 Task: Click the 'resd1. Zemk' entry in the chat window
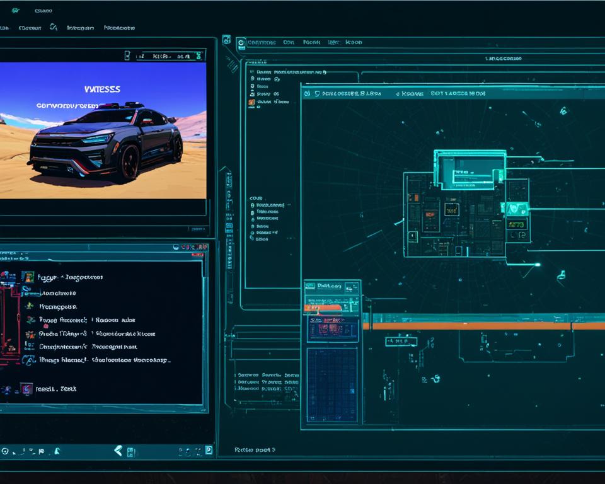tap(57, 389)
